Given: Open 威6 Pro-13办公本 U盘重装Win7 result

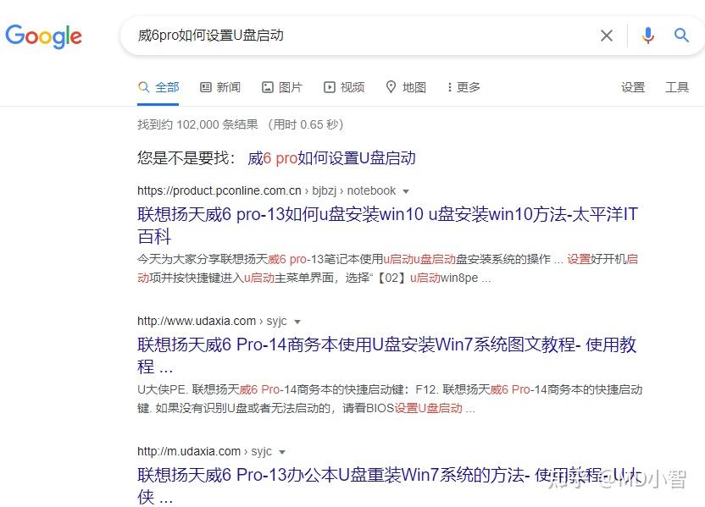Looking at the screenshot, I should coord(390,486).
